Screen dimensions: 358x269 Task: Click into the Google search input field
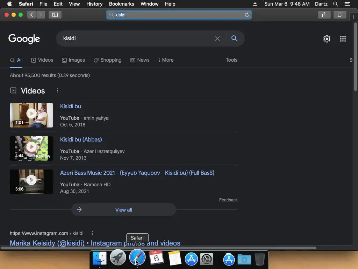click(x=137, y=39)
